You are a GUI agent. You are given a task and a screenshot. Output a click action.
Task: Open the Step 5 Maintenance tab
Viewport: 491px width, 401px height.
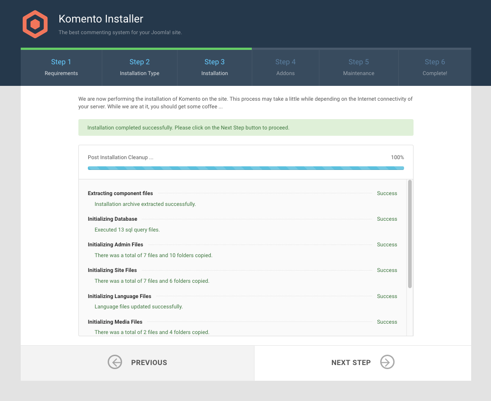(359, 67)
